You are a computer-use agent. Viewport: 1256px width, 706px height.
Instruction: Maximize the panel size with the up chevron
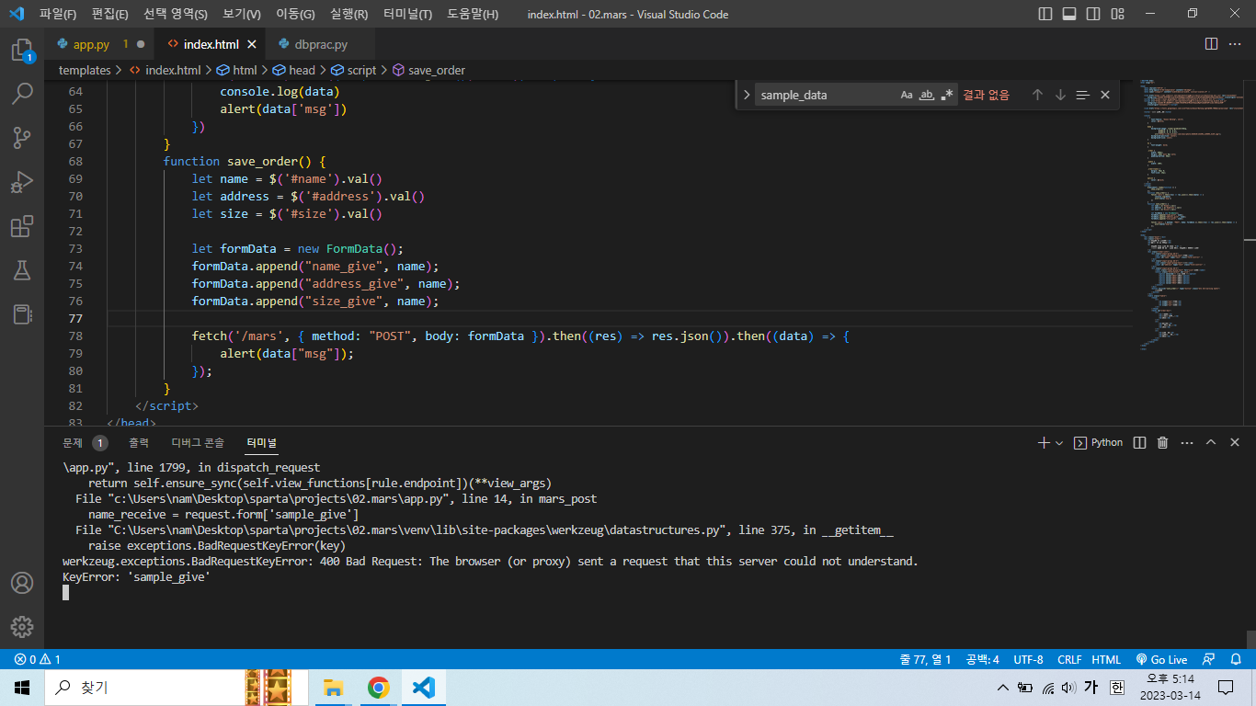point(1210,442)
